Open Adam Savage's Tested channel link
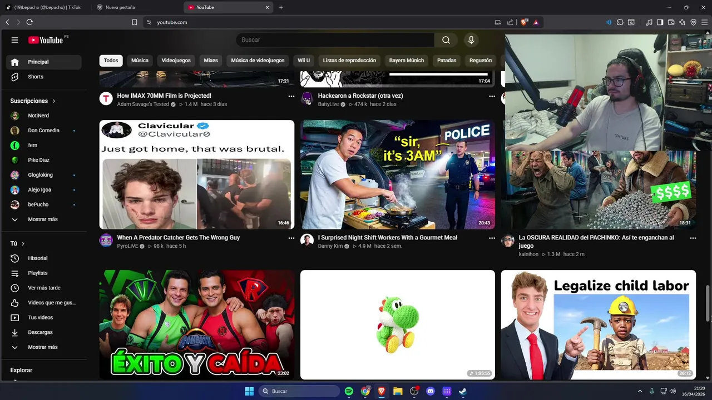The width and height of the screenshot is (712, 400). coord(143,104)
